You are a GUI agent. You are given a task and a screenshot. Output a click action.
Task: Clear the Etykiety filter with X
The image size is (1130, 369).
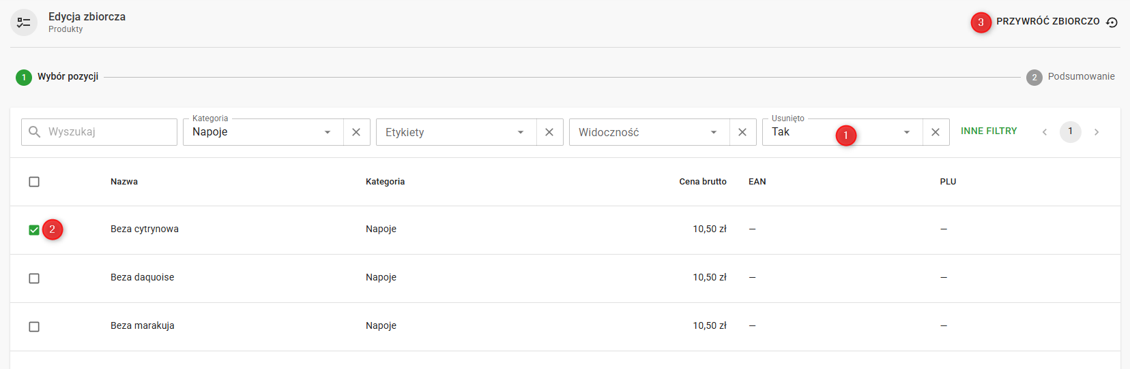click(549, 132)
